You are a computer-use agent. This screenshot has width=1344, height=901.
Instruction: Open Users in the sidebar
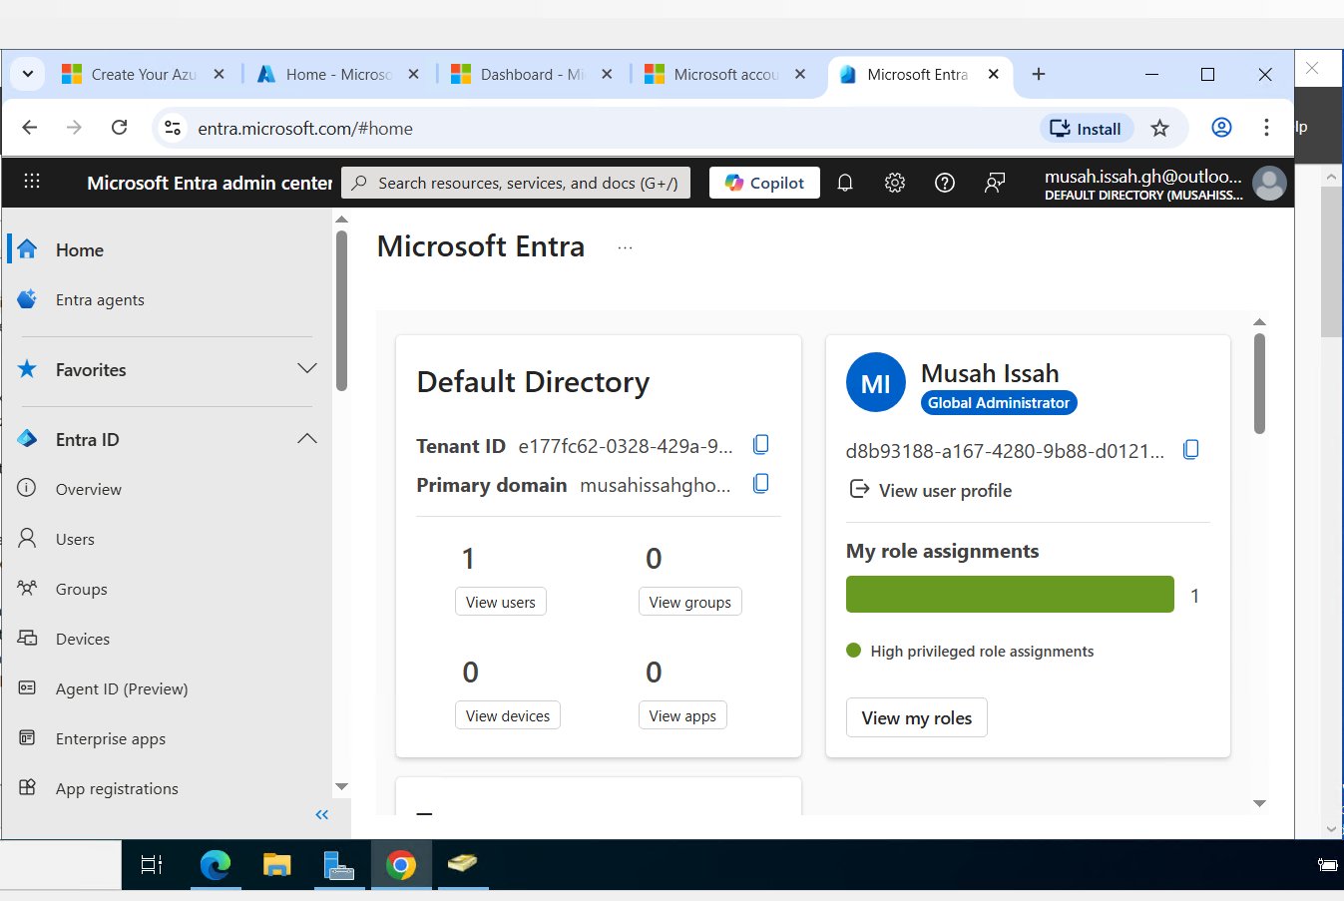(75, 539)
